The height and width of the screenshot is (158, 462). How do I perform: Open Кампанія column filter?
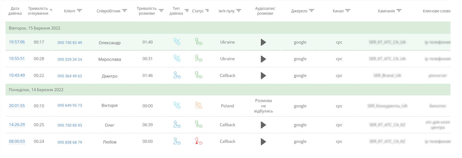tap(399, 11)
